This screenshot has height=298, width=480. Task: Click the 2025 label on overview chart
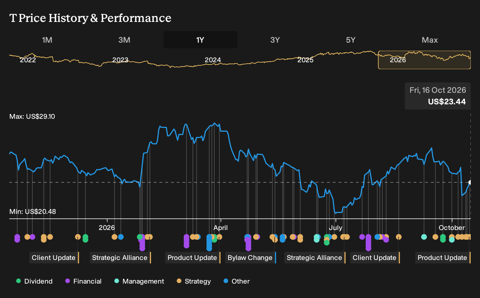(x=306, y=60)
